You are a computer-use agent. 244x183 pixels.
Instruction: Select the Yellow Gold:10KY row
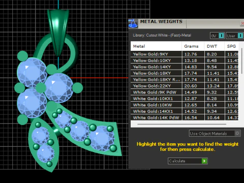[185, 60]
